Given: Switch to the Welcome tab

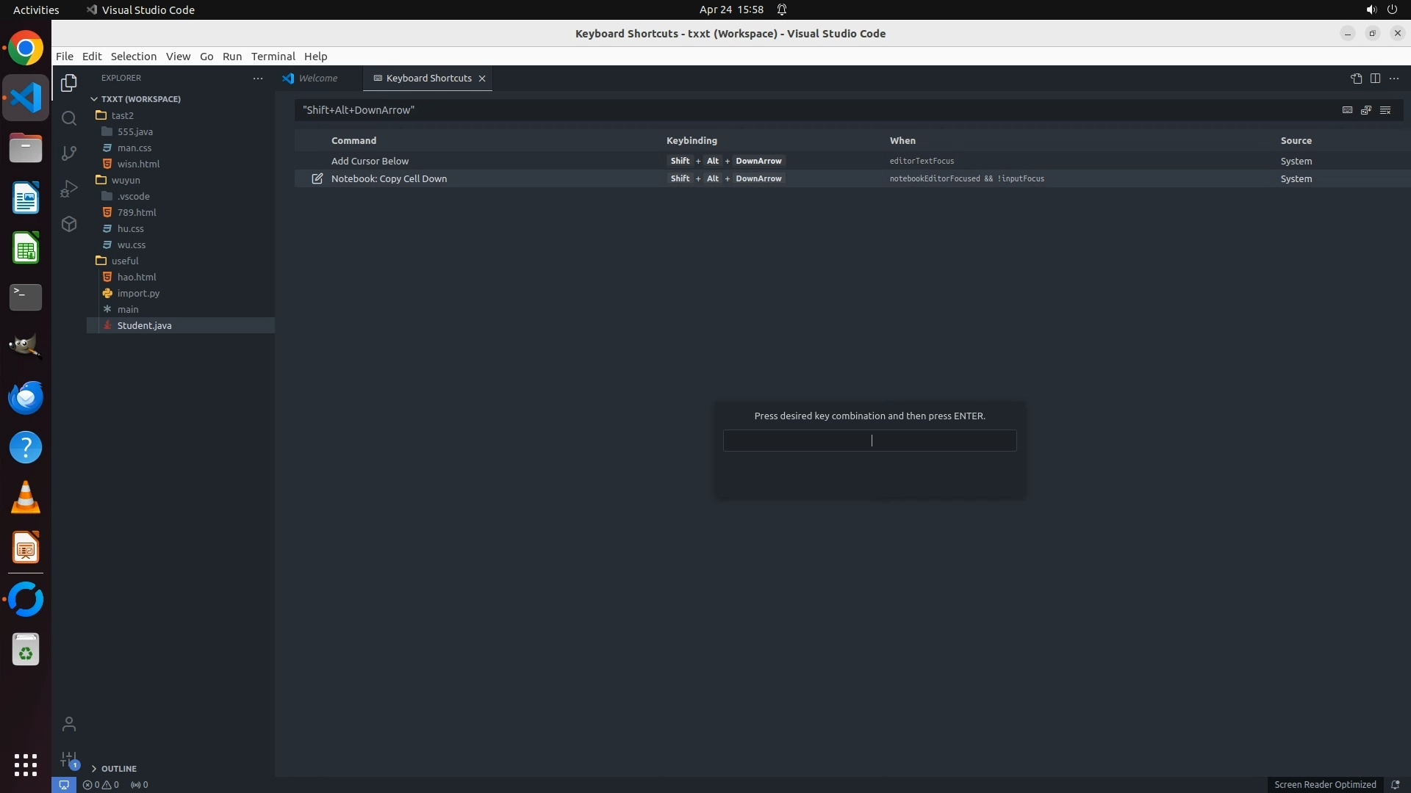Looking at the screenshot, I should 317,78.
